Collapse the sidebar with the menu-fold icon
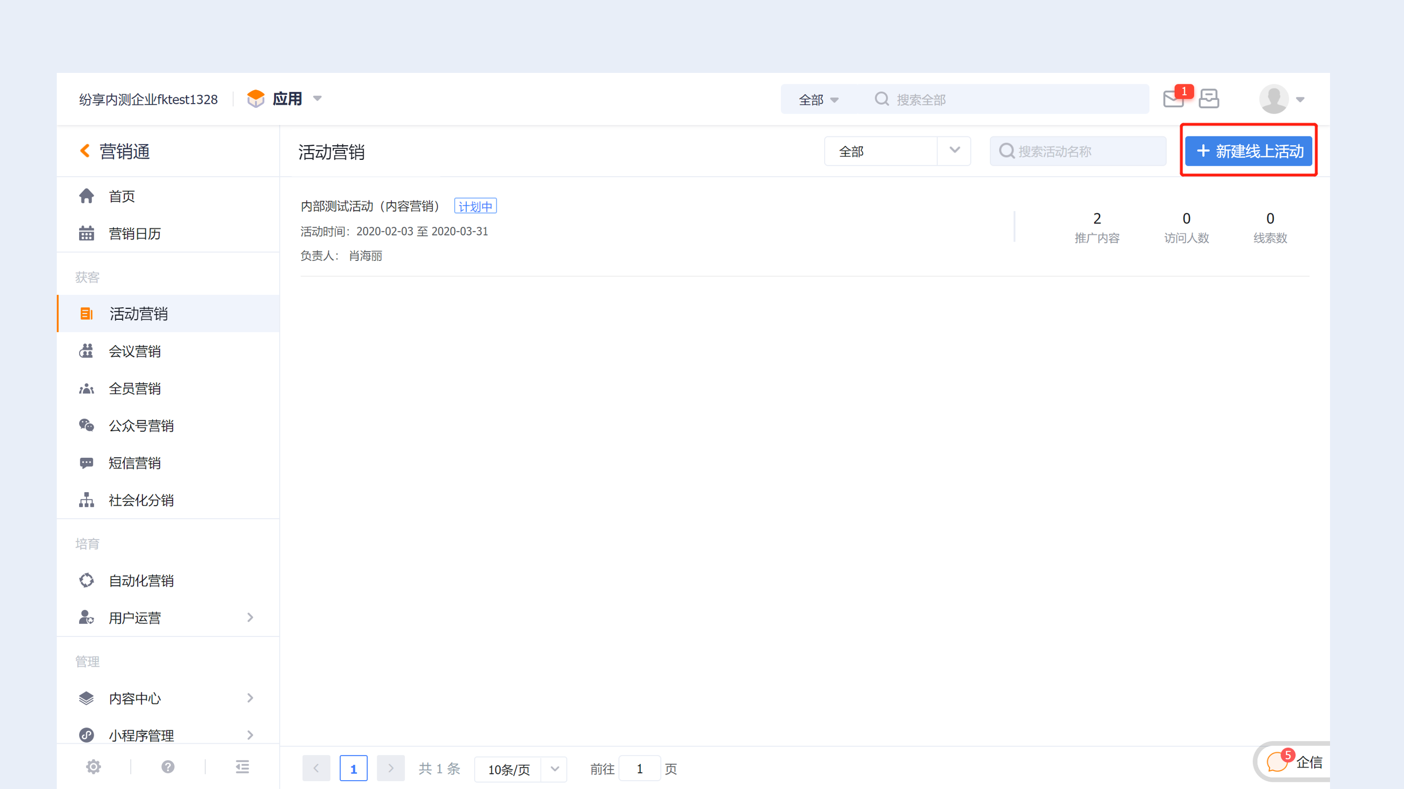 coord(243,767)
